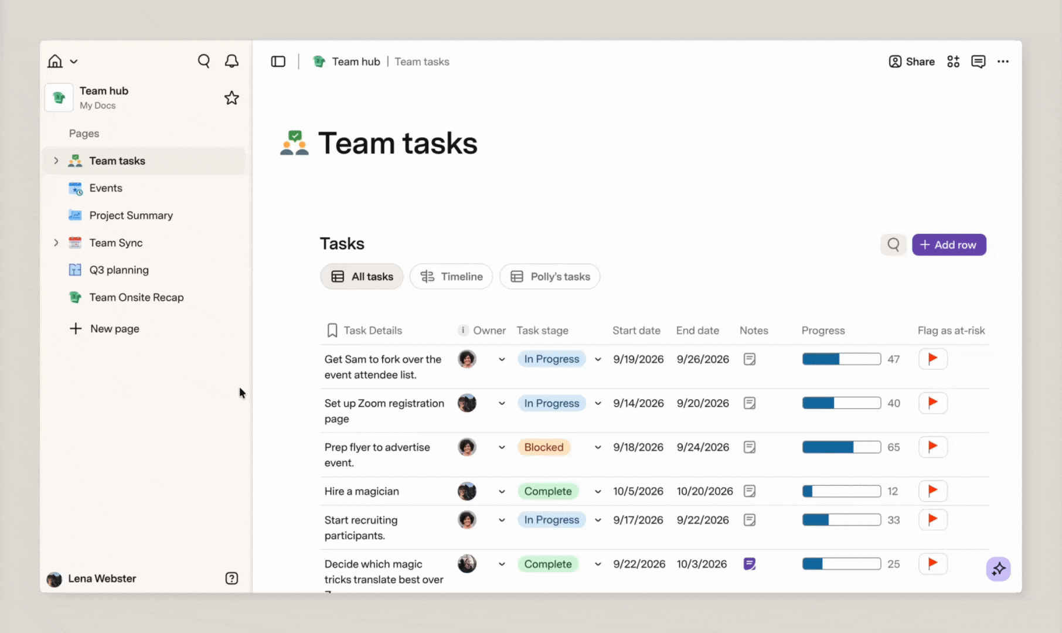Search within the Tasks table
Screen dimensions: 1062x633
[893, 244]
